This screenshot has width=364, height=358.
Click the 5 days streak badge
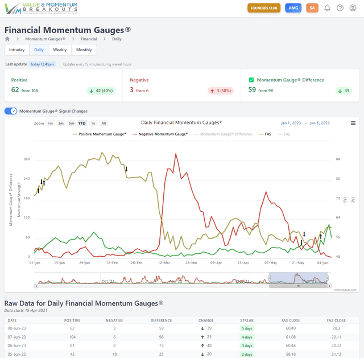tap(247, 328)
